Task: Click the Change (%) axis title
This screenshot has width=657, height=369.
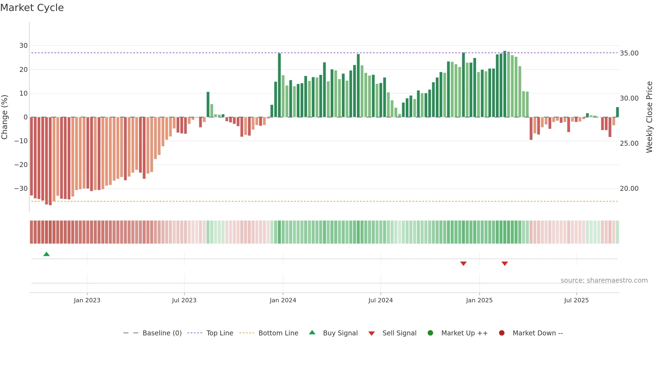Action: coord(4,117)
